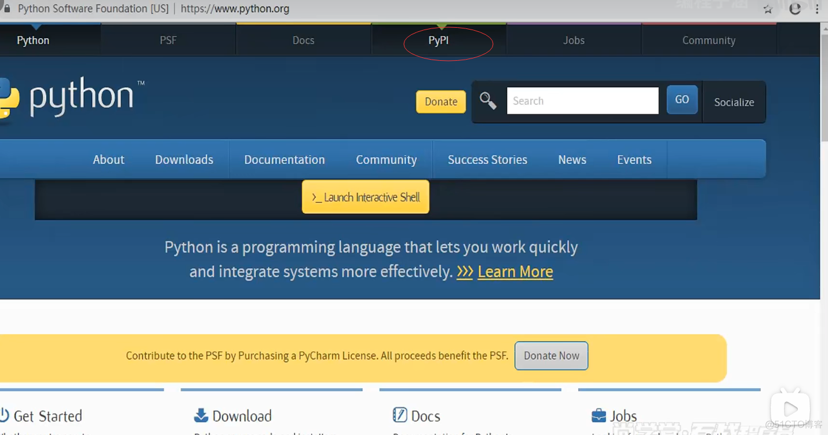
Task: Click the GO search button
Action: (x=682, y=100)
